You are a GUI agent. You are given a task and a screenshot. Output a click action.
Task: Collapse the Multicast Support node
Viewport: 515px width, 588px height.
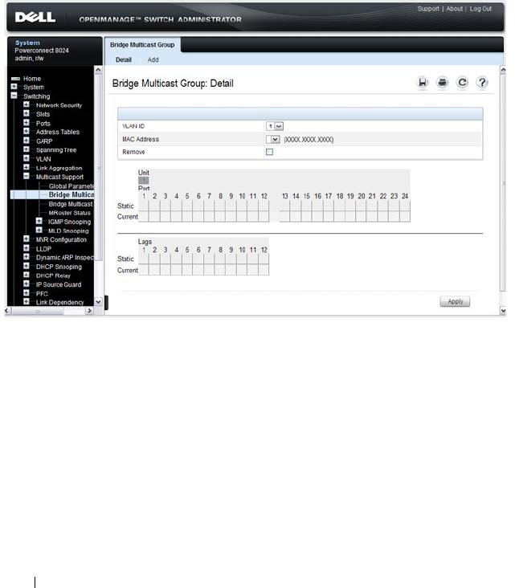coord(27,176)
